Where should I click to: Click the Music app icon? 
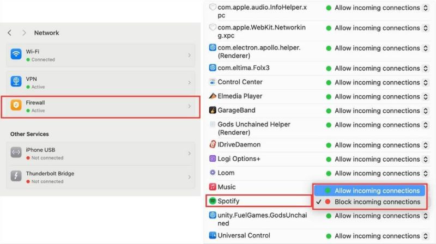click(213, 187)
